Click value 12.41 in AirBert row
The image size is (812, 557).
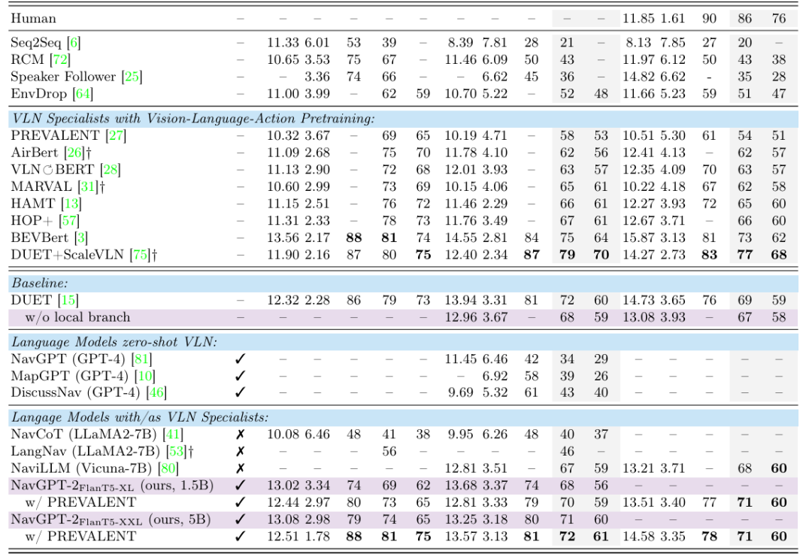638,153
